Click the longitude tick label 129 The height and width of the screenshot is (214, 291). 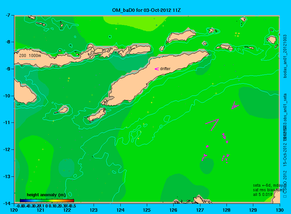tap(253, 210)
